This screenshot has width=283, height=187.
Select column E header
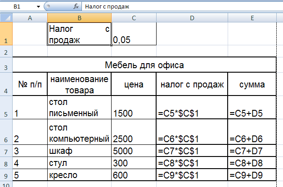[252, 18]
